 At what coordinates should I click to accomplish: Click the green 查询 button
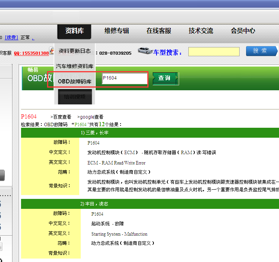[x=165, y=78]
